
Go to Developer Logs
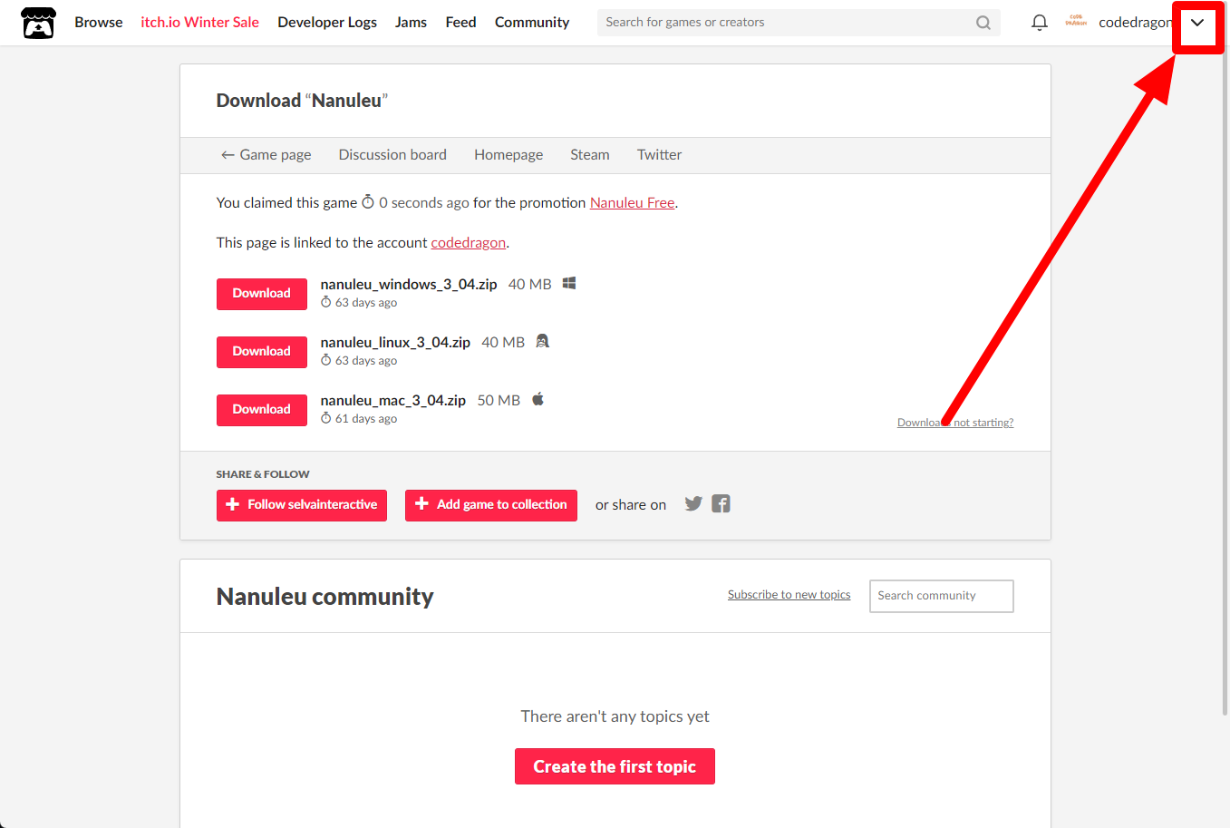tap(327, 23)
